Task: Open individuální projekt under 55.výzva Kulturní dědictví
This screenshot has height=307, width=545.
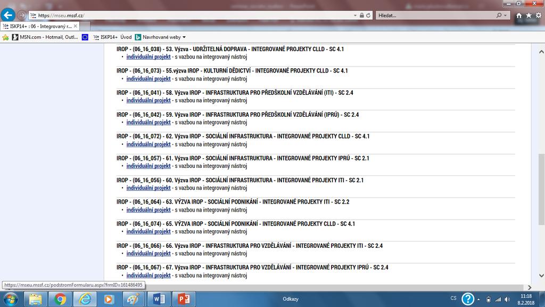Action: pyautogui.click(x=148, y=79)
